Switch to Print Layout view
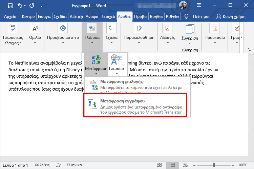 [172, 165]
